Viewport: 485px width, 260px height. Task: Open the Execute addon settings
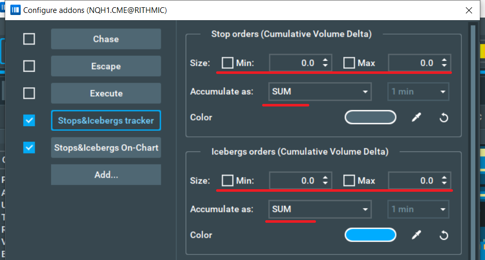(x=106, y=94)
